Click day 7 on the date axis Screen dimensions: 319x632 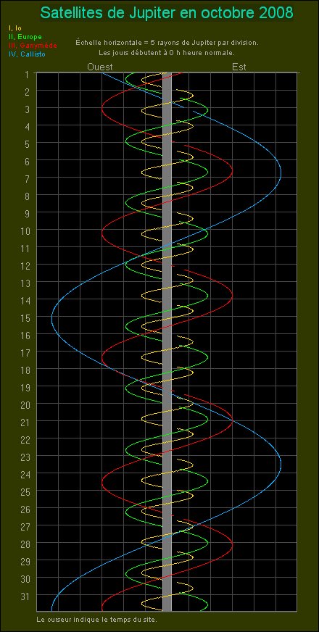(x=27, y=178)
